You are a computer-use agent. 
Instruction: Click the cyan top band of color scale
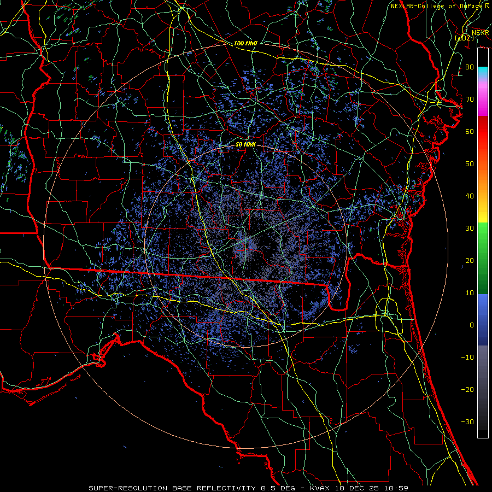483,72
